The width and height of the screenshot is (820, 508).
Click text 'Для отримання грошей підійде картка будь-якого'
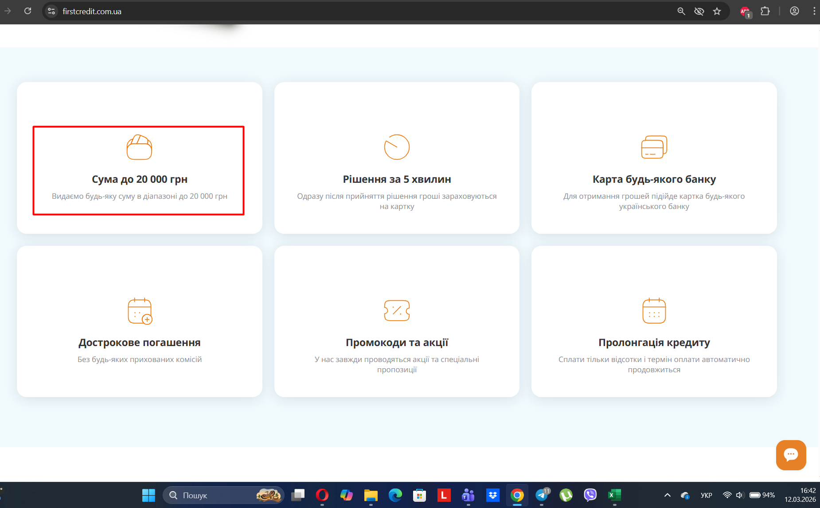tap(654, 196)
